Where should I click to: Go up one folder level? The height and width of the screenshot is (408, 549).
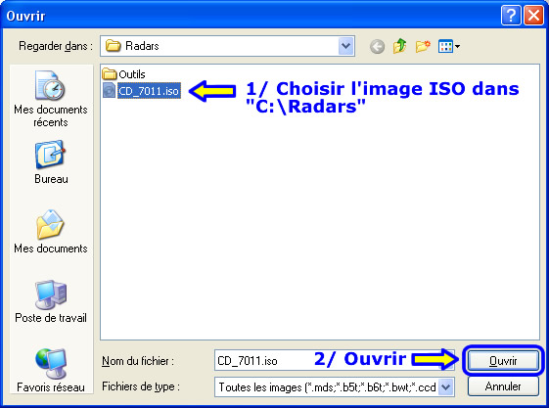(399, 46)
